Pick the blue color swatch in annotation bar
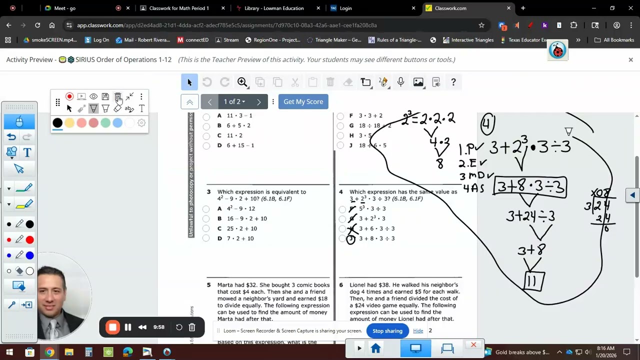640x360 pixels. pyautogui.click(x=117, y=123)
